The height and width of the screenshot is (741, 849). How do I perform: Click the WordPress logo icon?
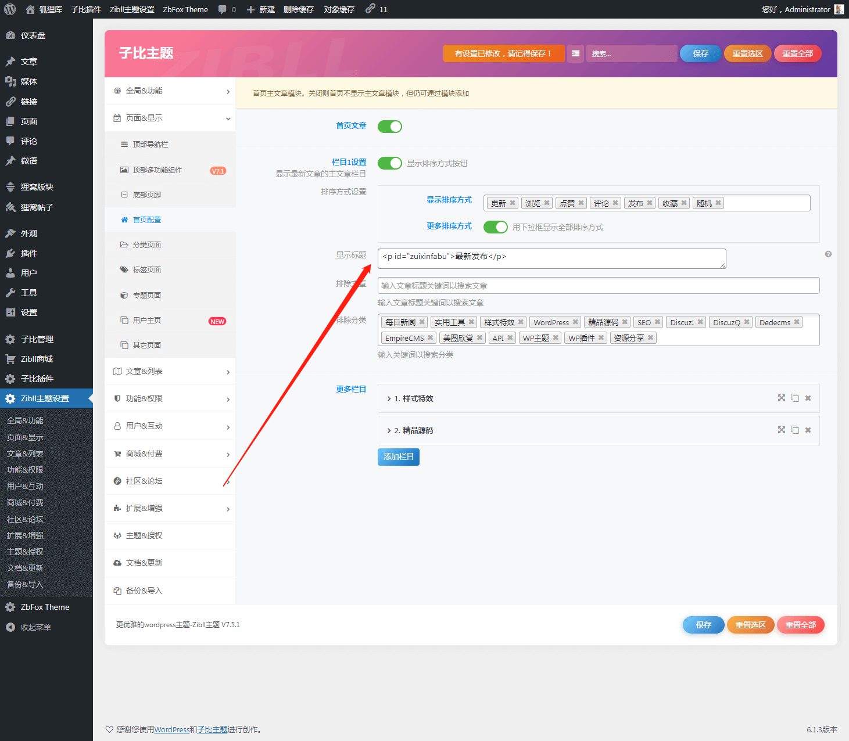(10, 9)
